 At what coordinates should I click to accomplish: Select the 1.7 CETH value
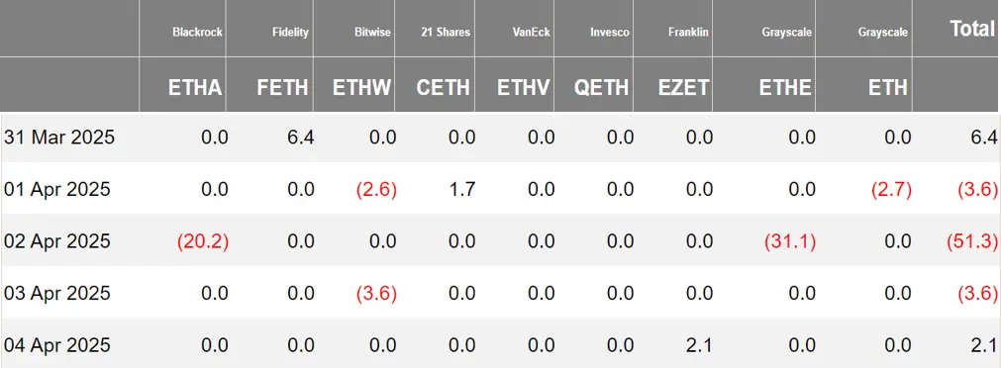coord(461,189)
